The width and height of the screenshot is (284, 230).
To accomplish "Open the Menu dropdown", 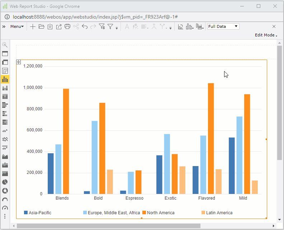I will [x=17, y=26].
